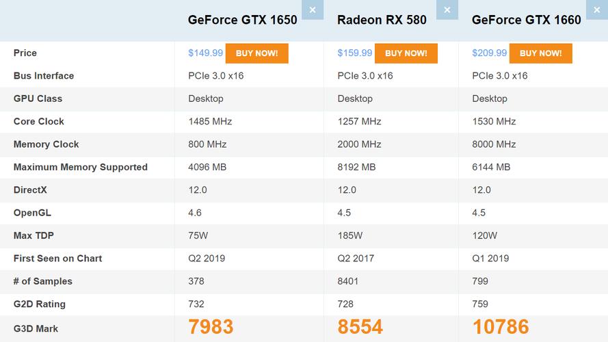Remove GeForce GTX 1650 from comparison

pyautogui.click(x=313, y=10)
